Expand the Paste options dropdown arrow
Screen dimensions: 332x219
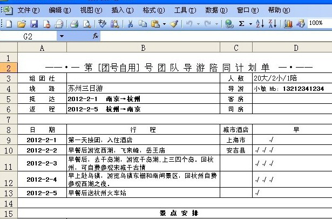pyautogui.click(x=164, y=24)
